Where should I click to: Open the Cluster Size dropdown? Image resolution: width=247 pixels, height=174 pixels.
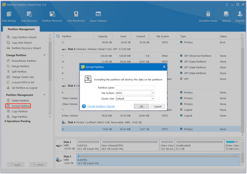pos(153,99)
